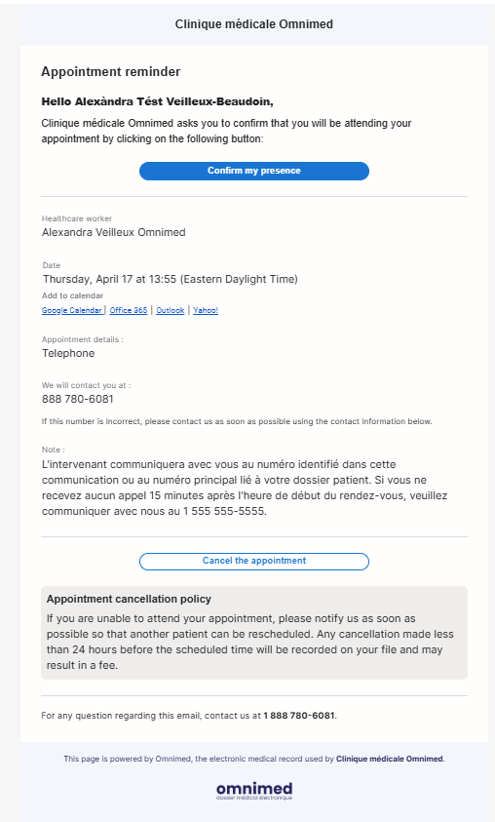Click the omnimed logo at the bottom
The height and width of the screenshot is (822, 495).
[254, 791]
